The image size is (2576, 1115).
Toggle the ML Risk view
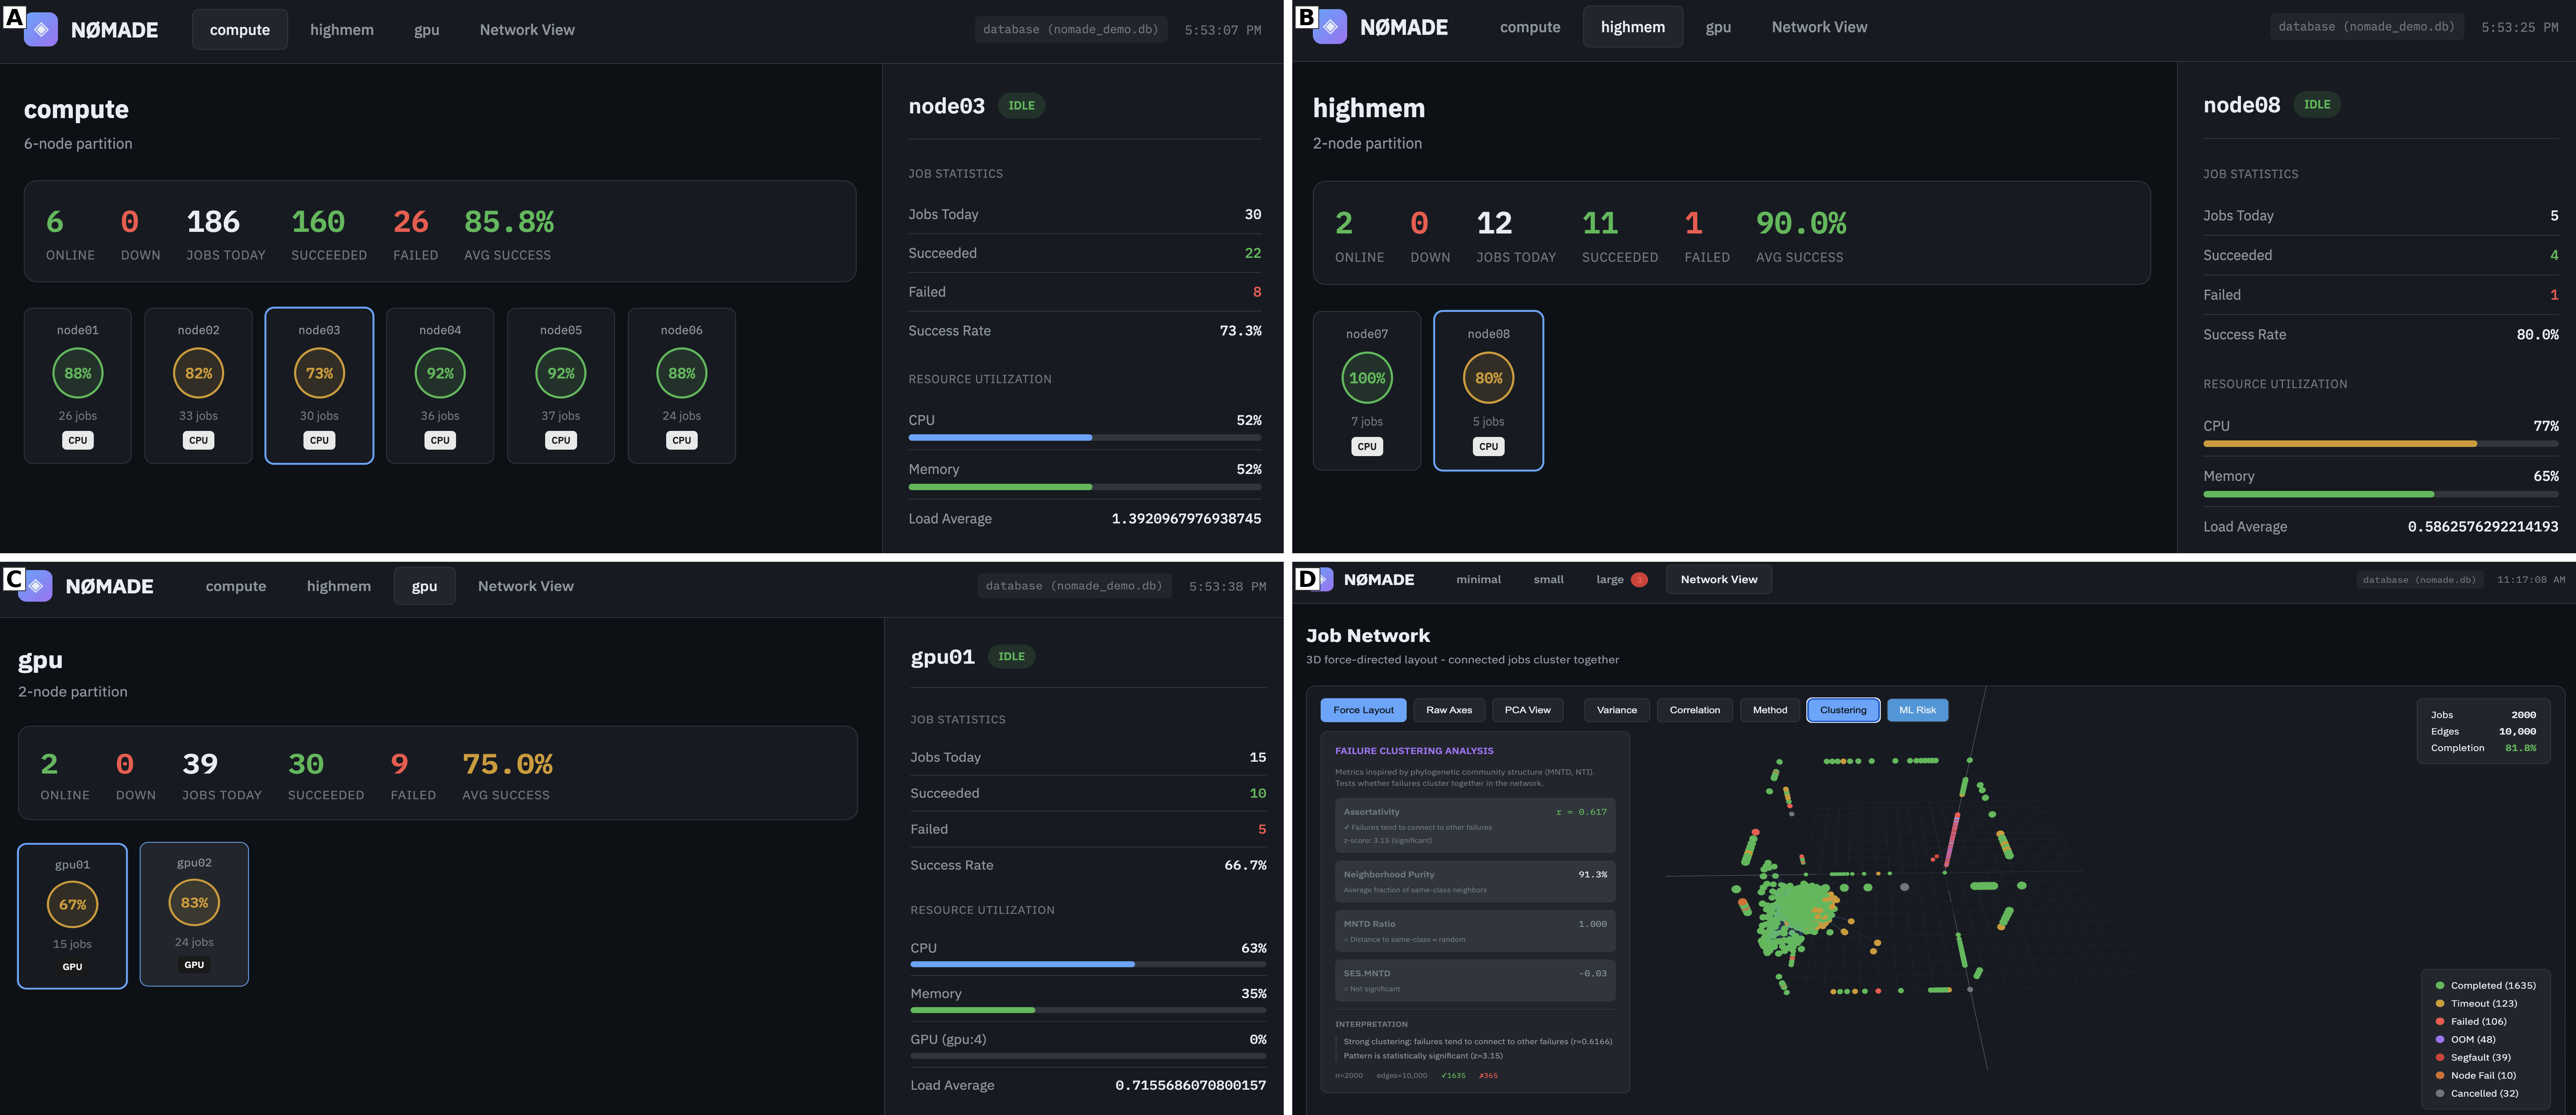pyautogui.click(x=1917, y=710)
